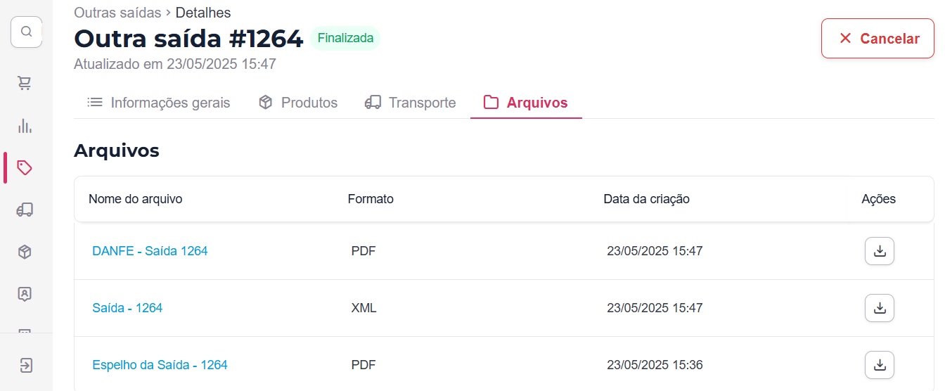The image size is (945, 391).
Task: Download the Espelho da Saída PDF
Action: (879, 365)
